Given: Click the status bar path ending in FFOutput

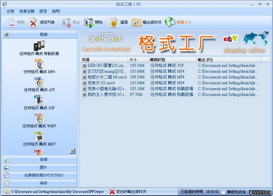Looking at the screenshot, I should click(x=57, y=192).
